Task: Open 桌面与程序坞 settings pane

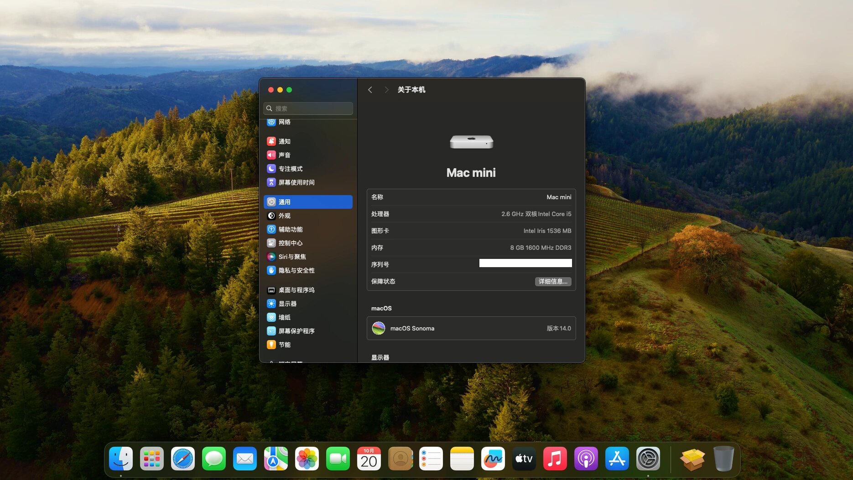Action: click(x=308, y=290)
